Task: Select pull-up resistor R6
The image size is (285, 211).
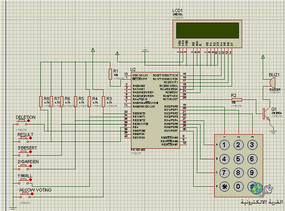Action: point(61,102)
